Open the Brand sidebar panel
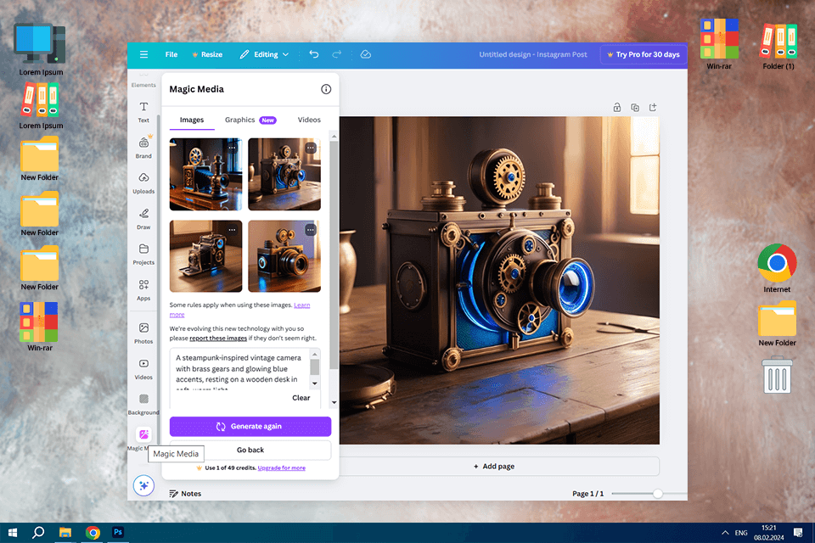Screen dimensions: 815x543 [143, 148]
